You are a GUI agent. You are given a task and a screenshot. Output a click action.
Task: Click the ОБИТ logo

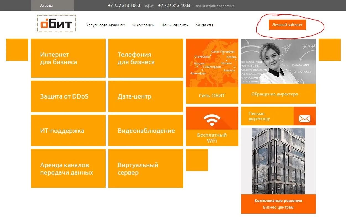coord(56,24)
